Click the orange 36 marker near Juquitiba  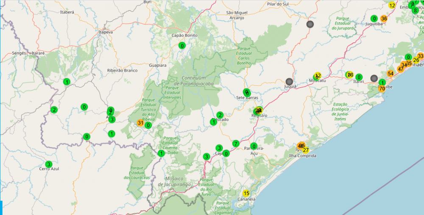point(384,19)
